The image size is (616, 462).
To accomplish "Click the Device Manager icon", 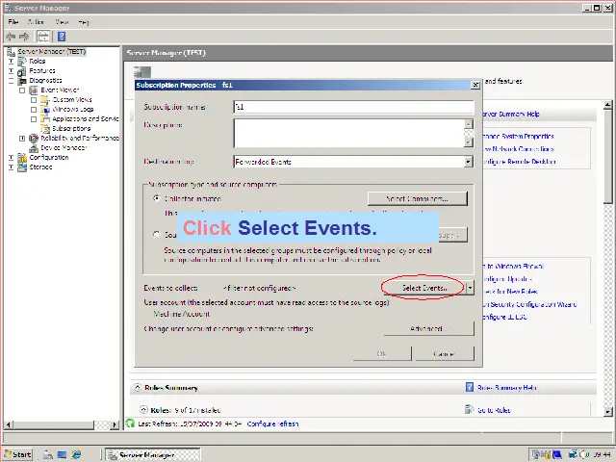I will pyautogui.click(x=34, y=148).
